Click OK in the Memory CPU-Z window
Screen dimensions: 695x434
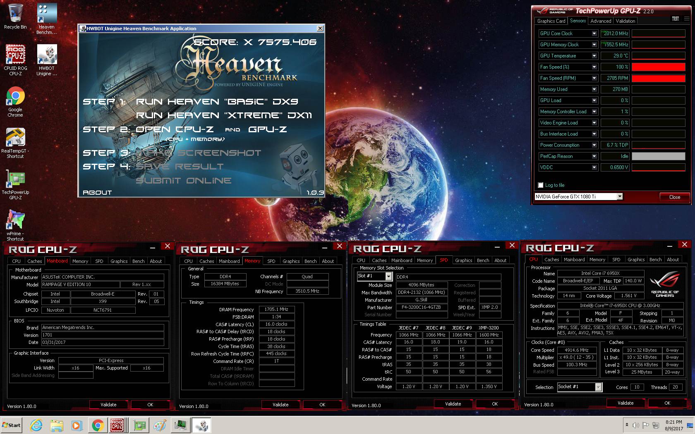tap(322, 405)
